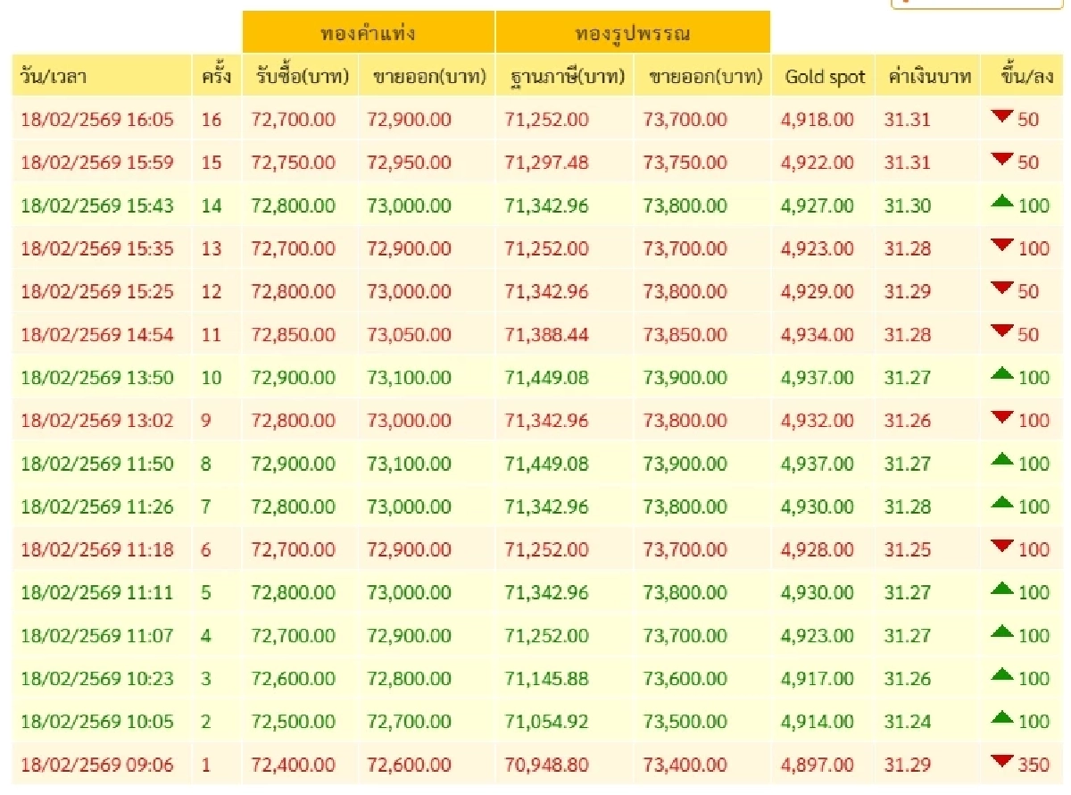Click the ค่าเงินบาท column header
Screen dimensions: 1071x795
[928, 76]
